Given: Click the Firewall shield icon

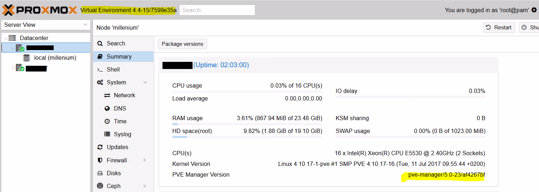Looking at the screenshot, I should click(x=100, y=160).
